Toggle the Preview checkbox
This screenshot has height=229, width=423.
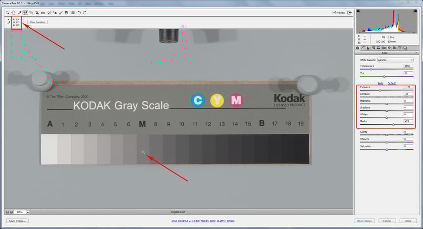click(334, 12)
